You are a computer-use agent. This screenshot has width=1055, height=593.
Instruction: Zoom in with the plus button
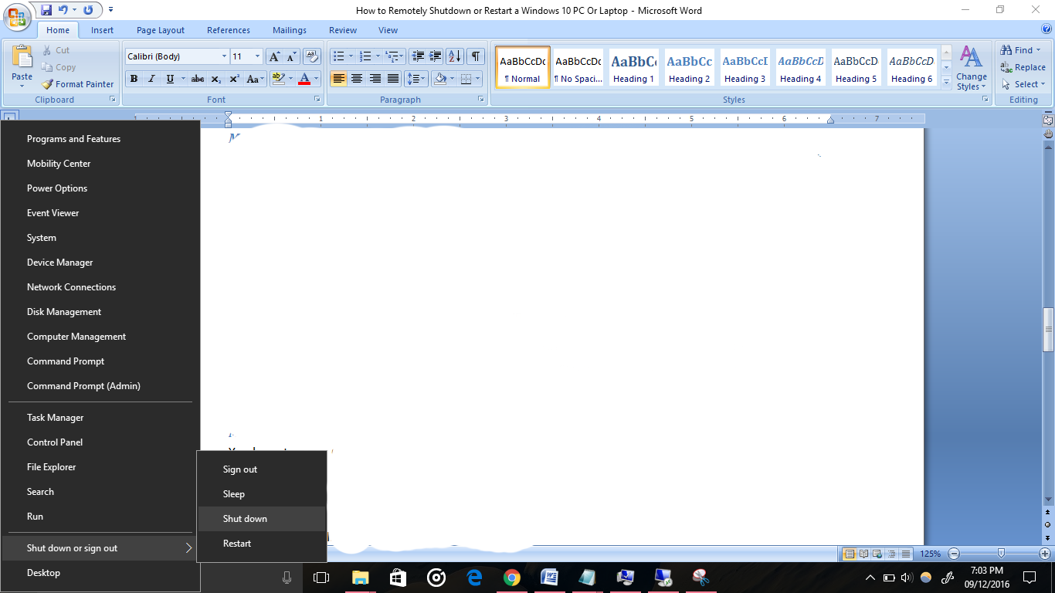(x=1044, y=554)
